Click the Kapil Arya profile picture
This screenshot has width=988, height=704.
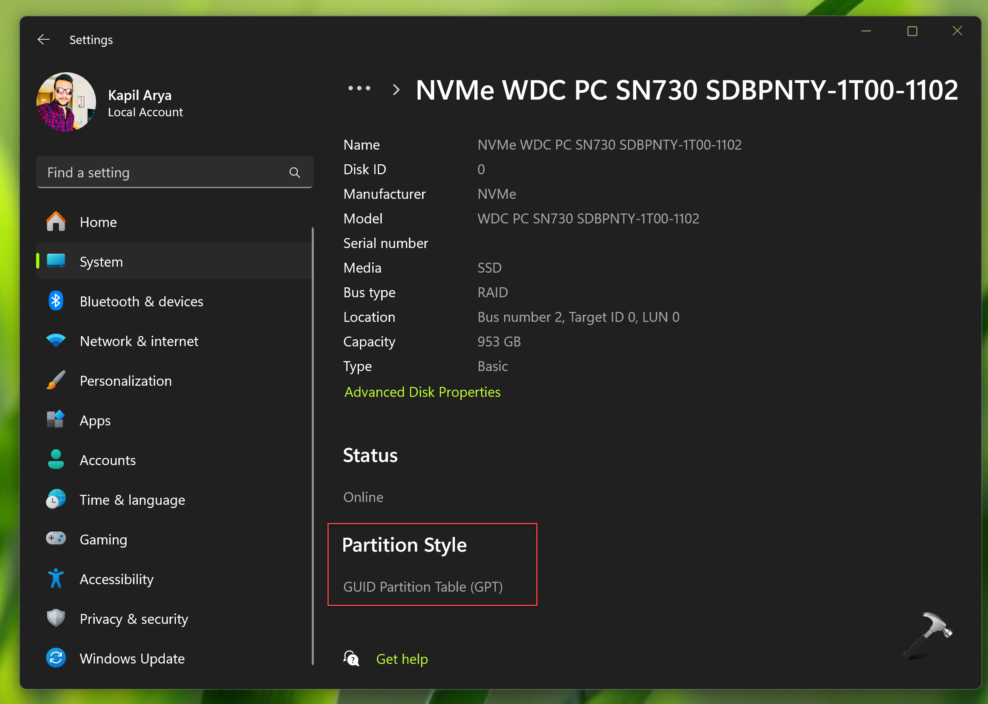tap(66, 102)
